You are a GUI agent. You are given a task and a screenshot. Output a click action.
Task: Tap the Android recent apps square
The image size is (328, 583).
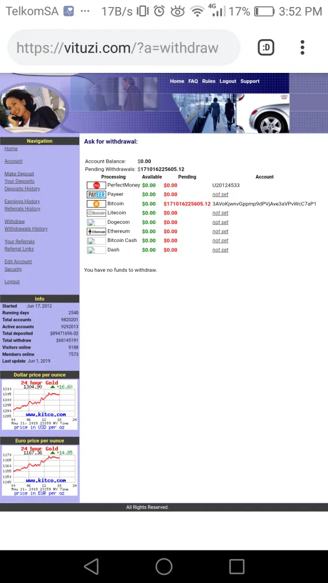pos(237,567)
